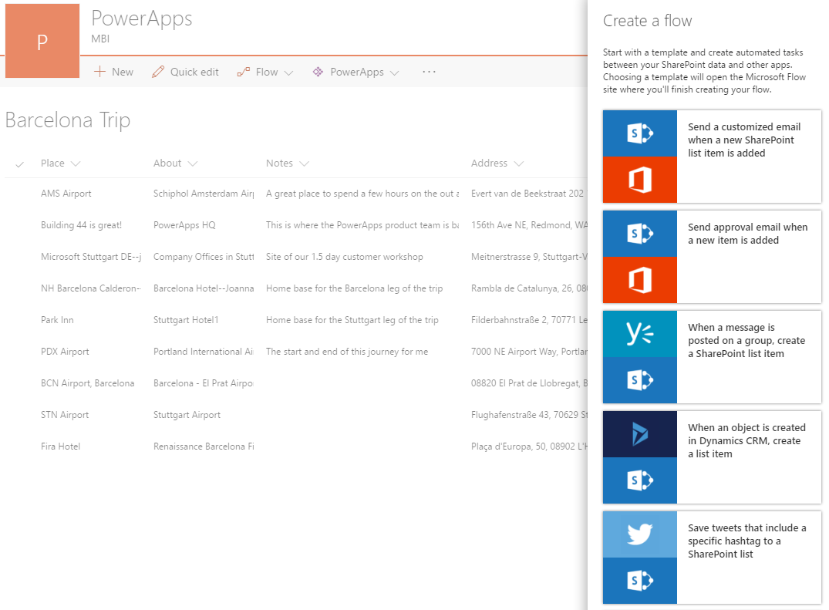Open the About column header menu

tap(192, 163)
